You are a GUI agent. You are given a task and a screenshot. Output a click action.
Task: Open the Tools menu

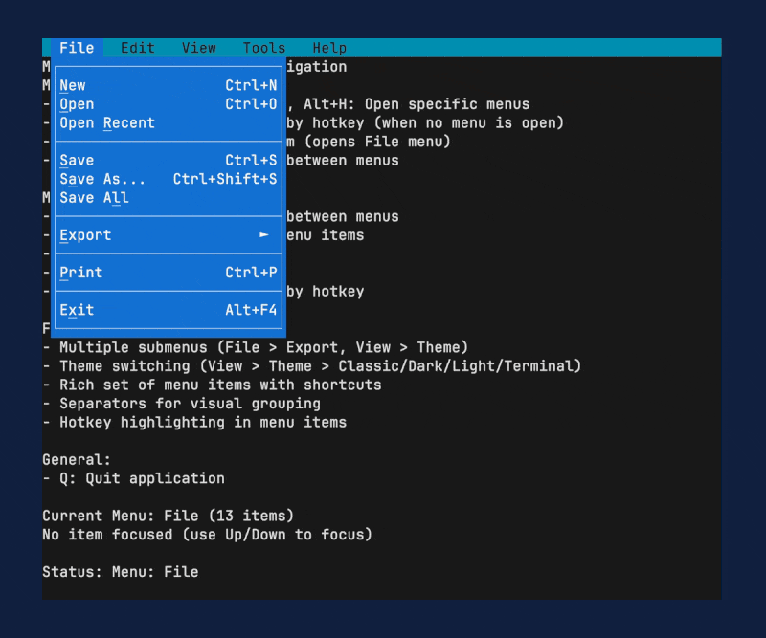(x=264, y=48)
